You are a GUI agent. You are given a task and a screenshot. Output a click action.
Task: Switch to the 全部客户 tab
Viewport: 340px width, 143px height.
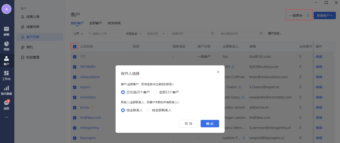click(96, 23)
